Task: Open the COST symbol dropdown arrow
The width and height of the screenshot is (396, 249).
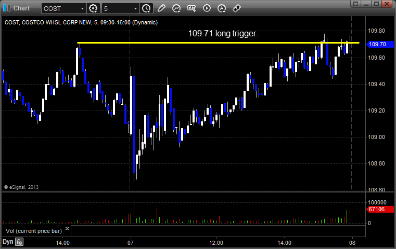Action: click(x=82, y=9)
